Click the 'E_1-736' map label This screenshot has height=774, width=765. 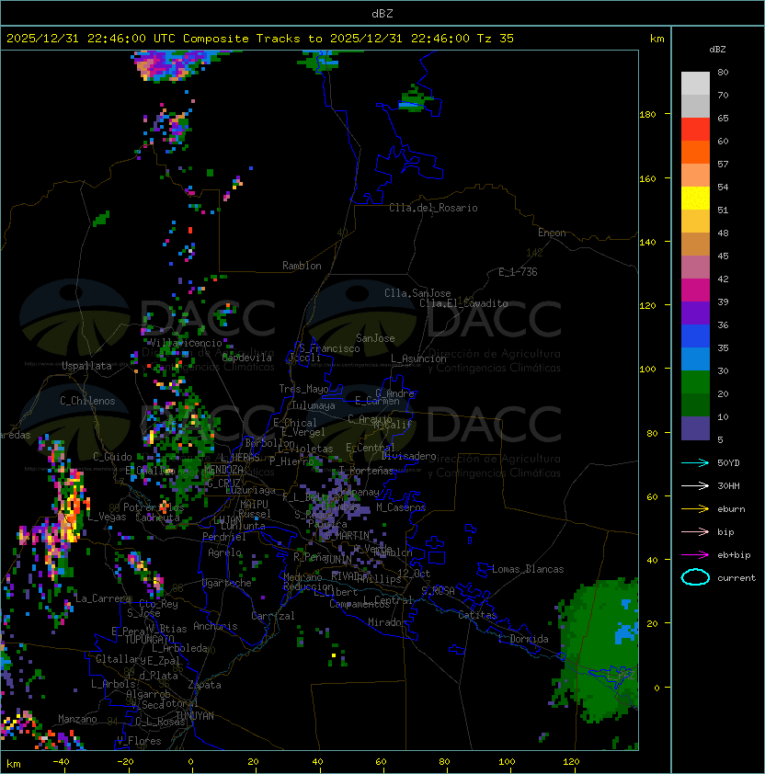click(x=518, y=272)
